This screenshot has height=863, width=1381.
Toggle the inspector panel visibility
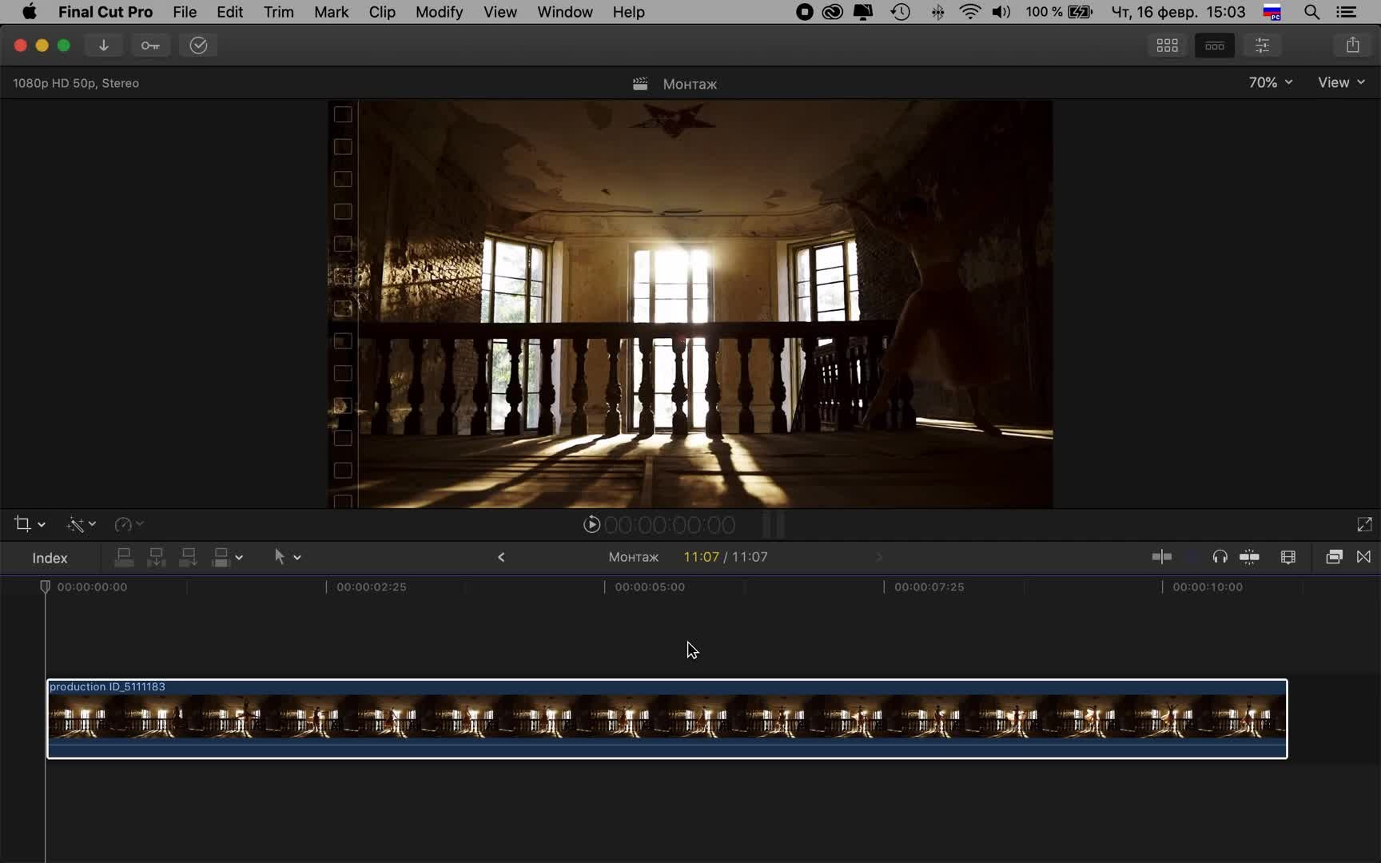pyautogui.click(x=1262, y=46)
